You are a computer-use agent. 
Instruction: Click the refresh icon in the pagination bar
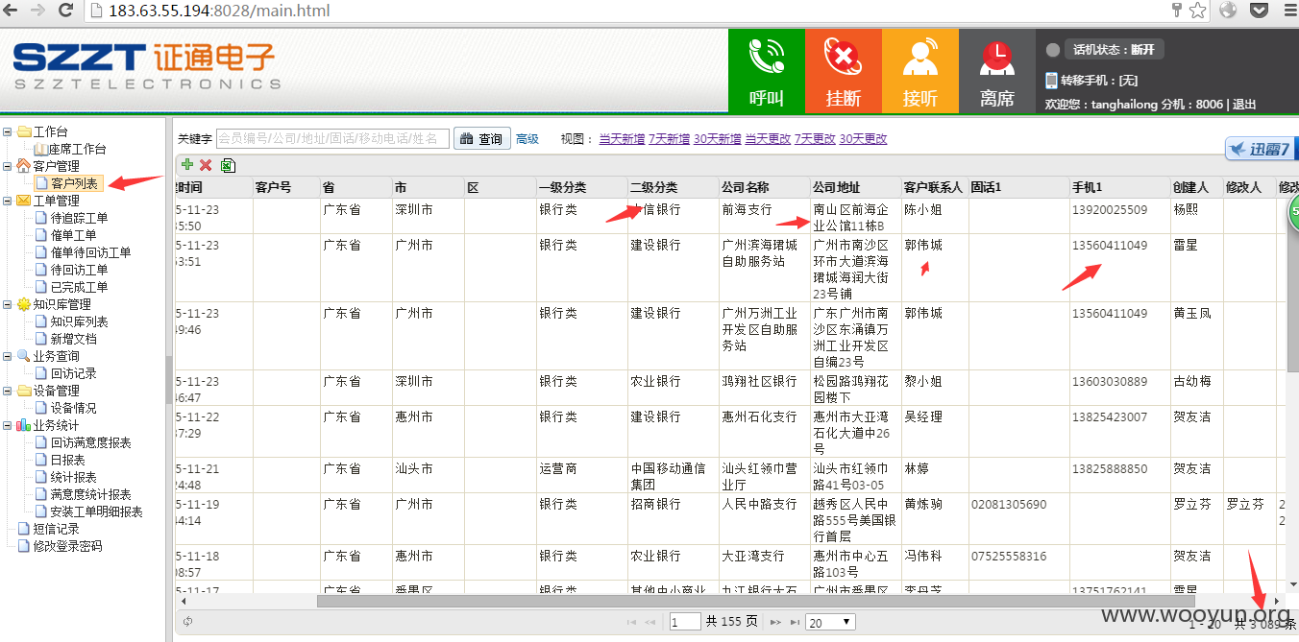[187, 622]
